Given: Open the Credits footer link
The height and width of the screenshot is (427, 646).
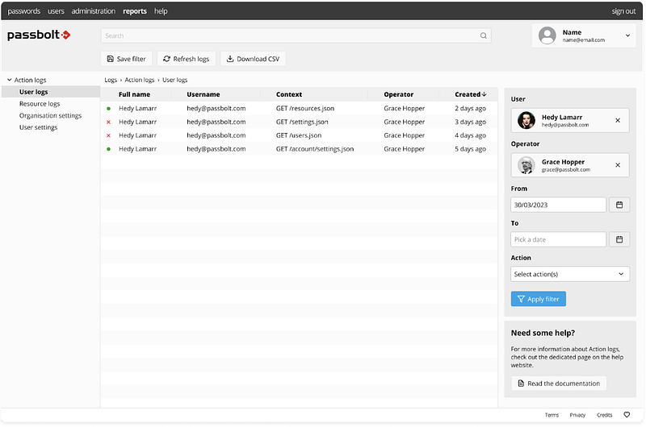Looking at the screenshot, I should 604,415.
